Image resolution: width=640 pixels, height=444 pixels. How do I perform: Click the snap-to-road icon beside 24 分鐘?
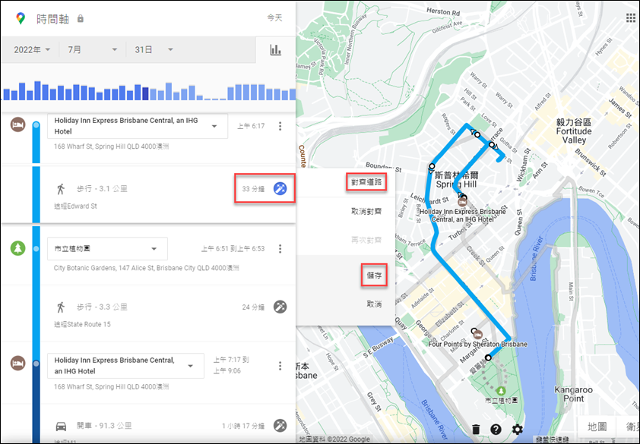[x=280, y=307]
